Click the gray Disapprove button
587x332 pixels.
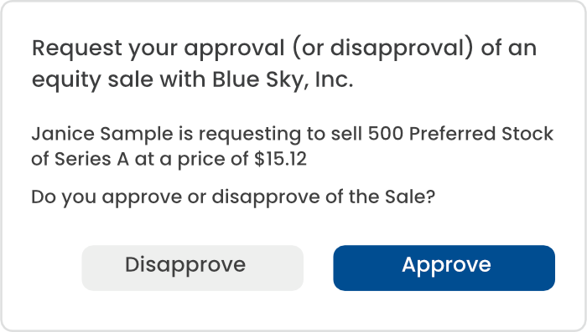point(192,268)
